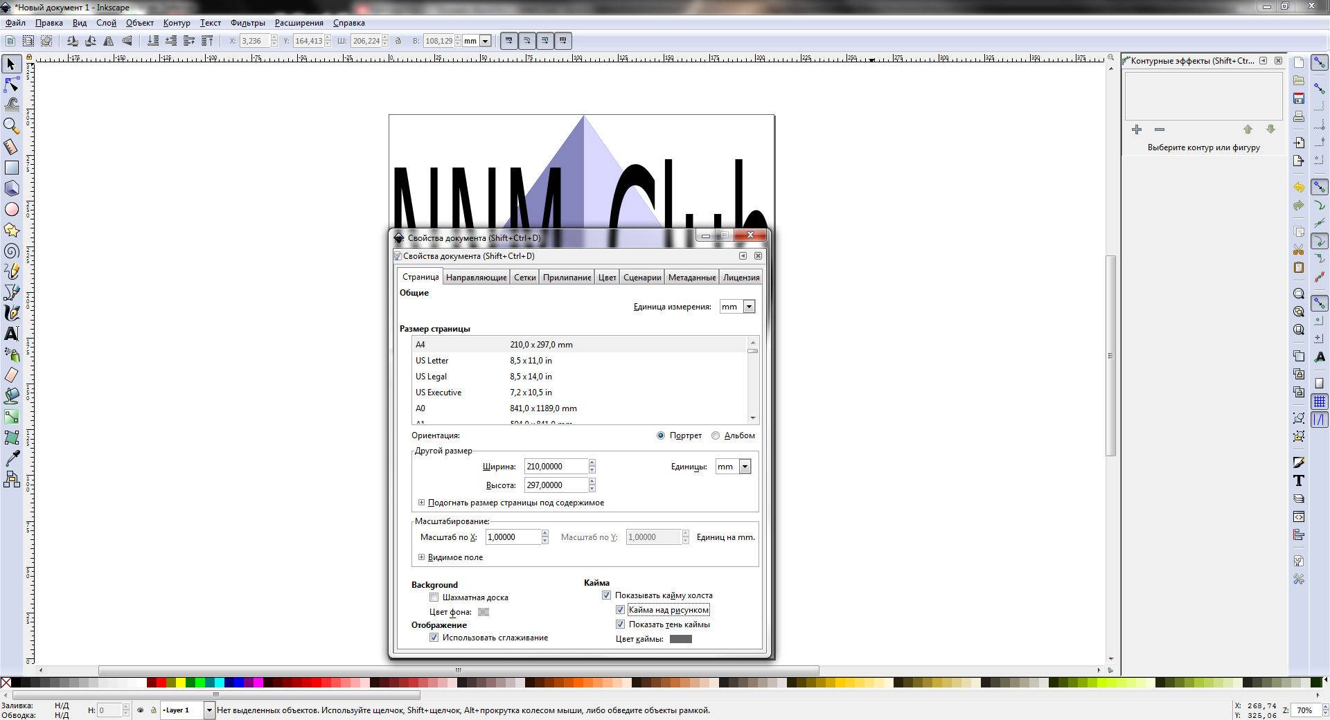The width and height of the screenshot is (1330, 720).
Task: Add a path effect with plus icon
Action: point(1137,129)
